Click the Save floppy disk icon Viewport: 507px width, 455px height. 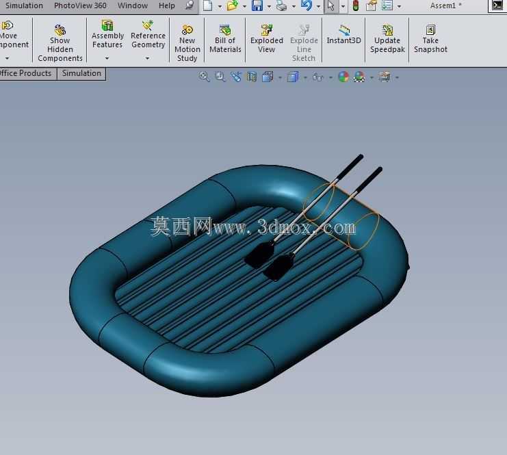[x=257, y=5]
